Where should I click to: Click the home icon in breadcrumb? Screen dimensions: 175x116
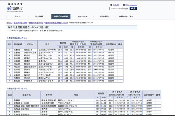tap(9, 22)
